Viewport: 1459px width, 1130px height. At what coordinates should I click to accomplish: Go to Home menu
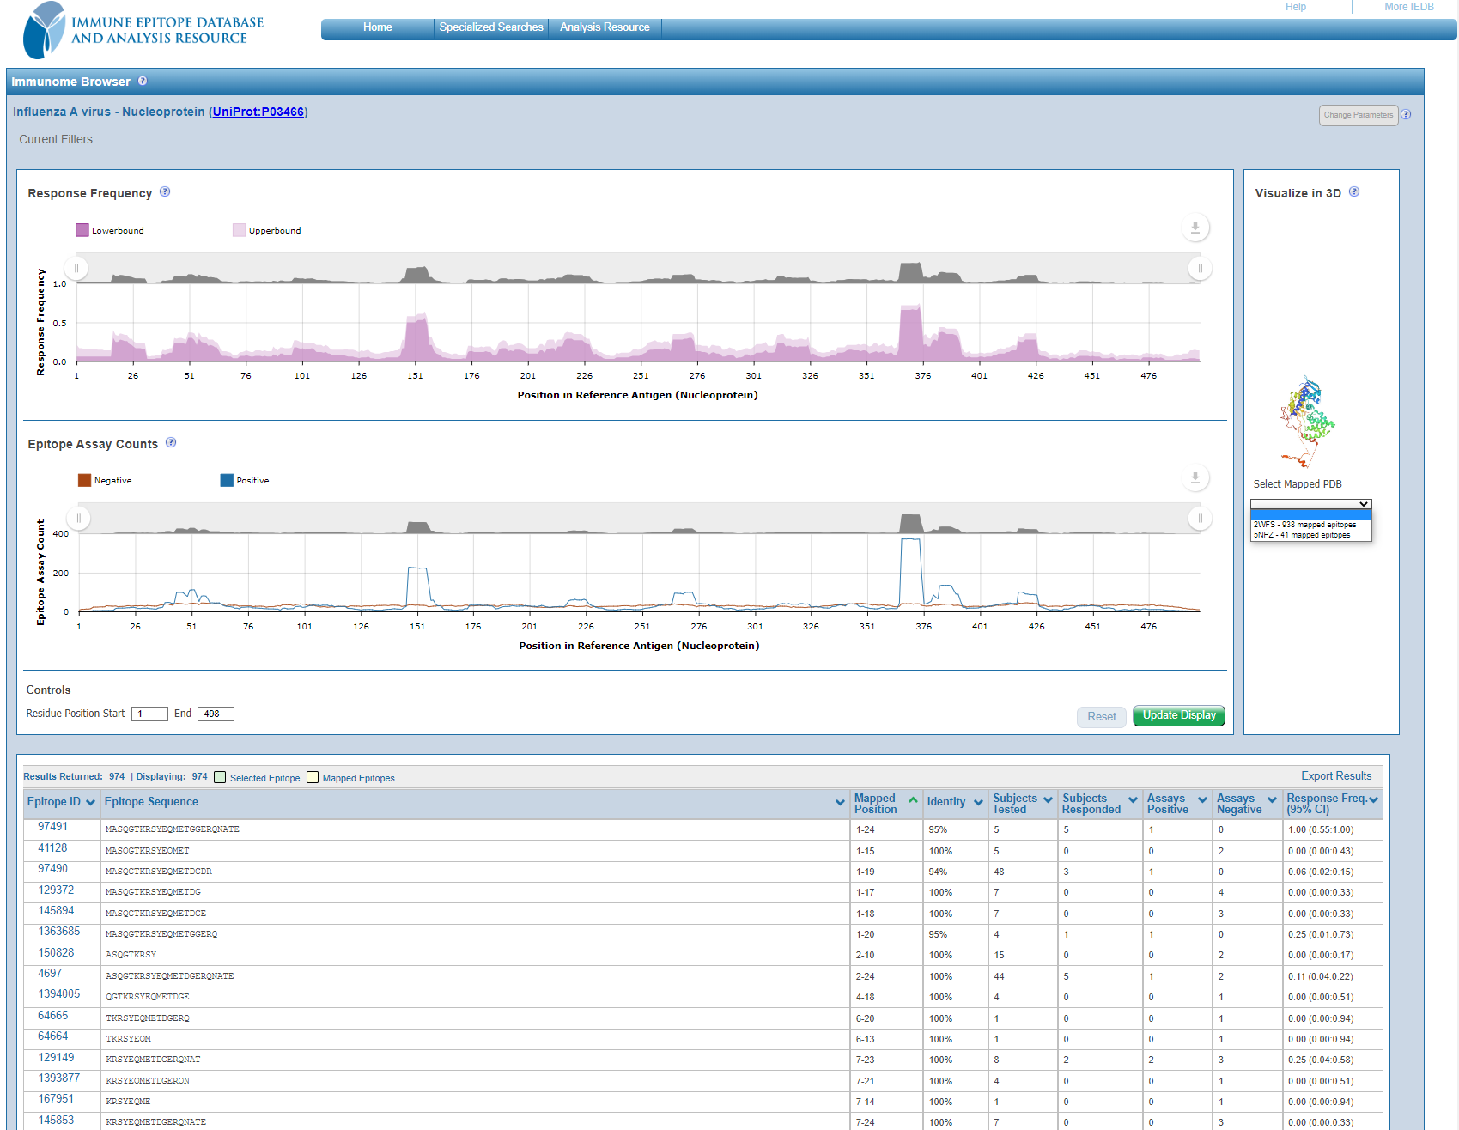(378, 27)
